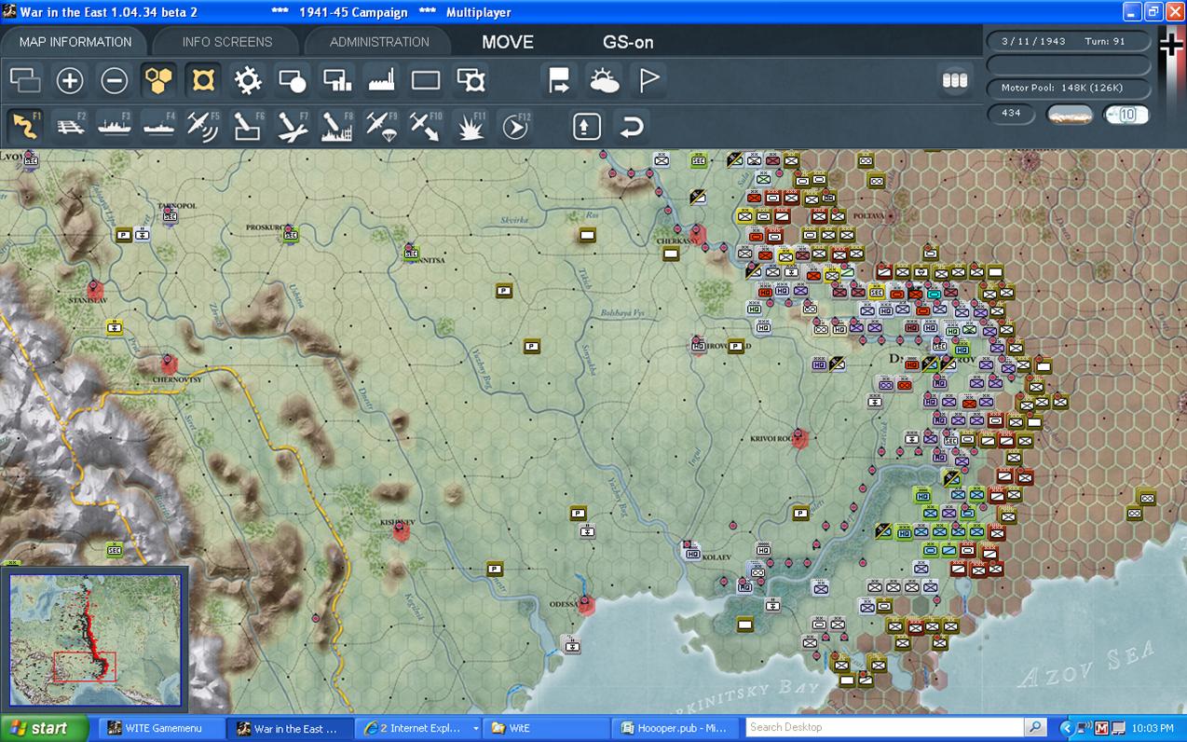The height and width of the screenshot is (742, 1187).
Task: Open the INFO SCREENS tab
Action: coord(227,42)
